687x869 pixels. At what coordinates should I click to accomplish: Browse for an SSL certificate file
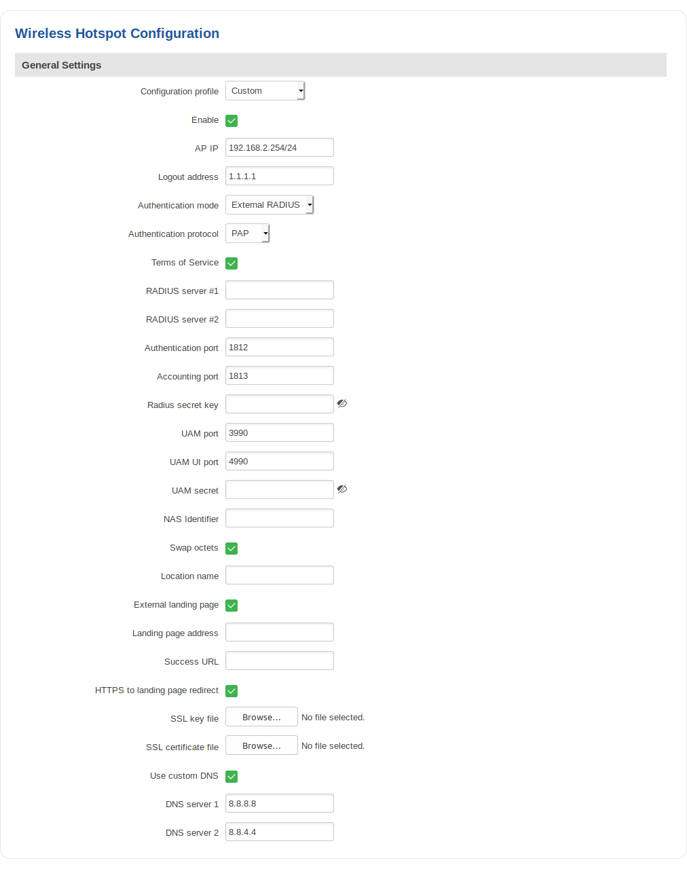pyautogui.click(x=261, y=745)
